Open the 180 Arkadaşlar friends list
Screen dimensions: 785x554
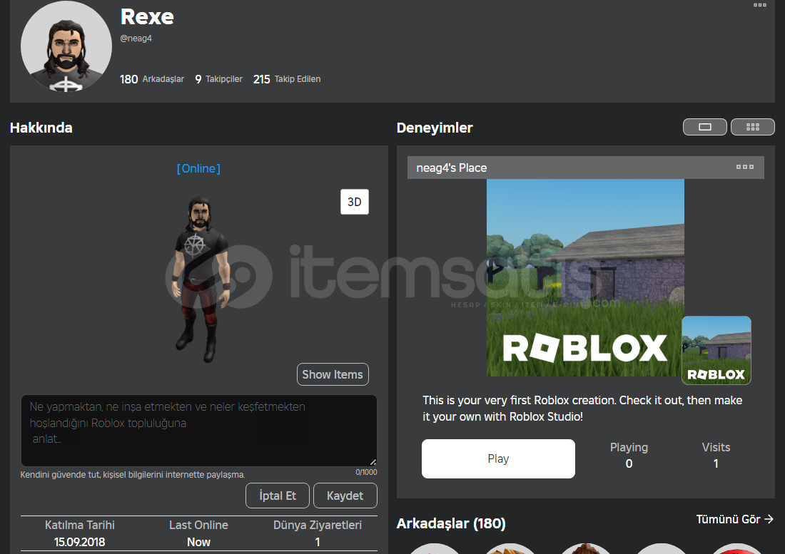[x=152, y=79]
